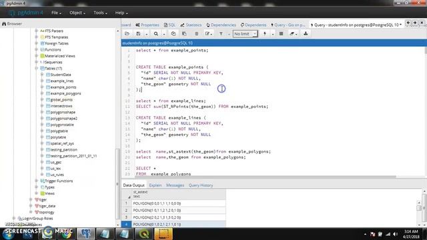Click the Copy icon in query toolbar
This screenshot has height=240, width=427.
pos(173,34)
